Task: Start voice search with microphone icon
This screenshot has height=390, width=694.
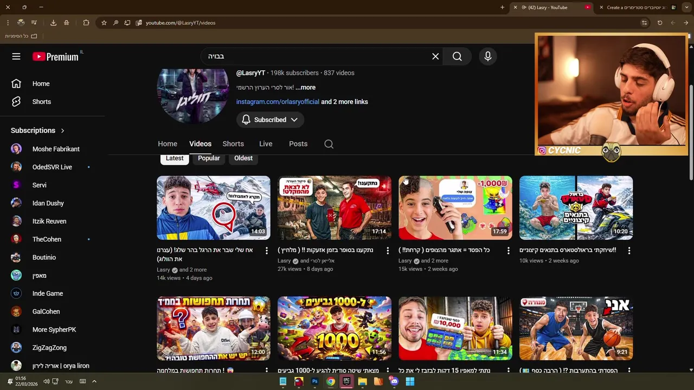Action: [x=487, y=56]
